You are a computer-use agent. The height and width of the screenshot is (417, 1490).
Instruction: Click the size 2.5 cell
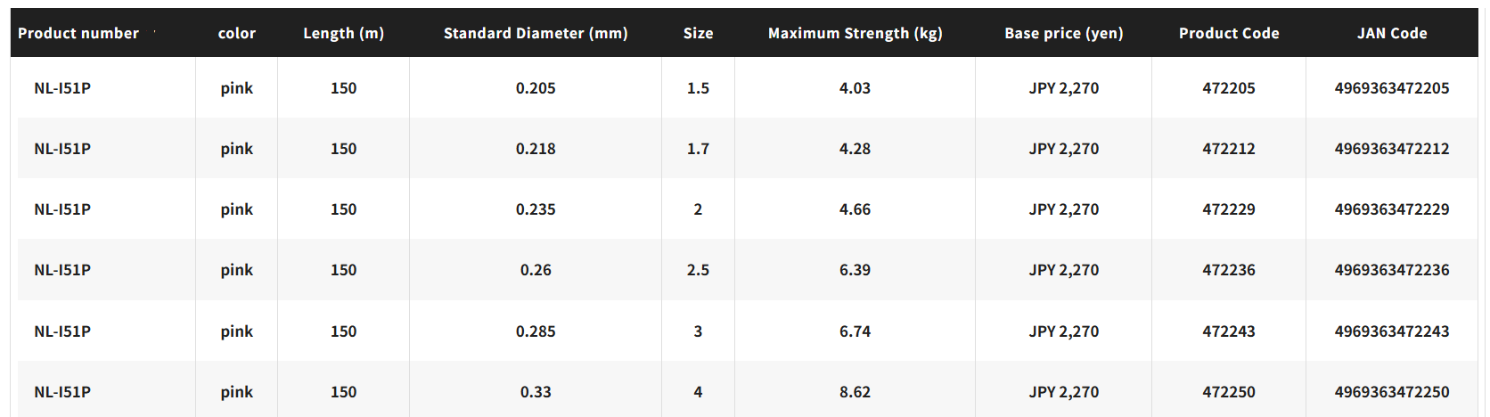698,270
